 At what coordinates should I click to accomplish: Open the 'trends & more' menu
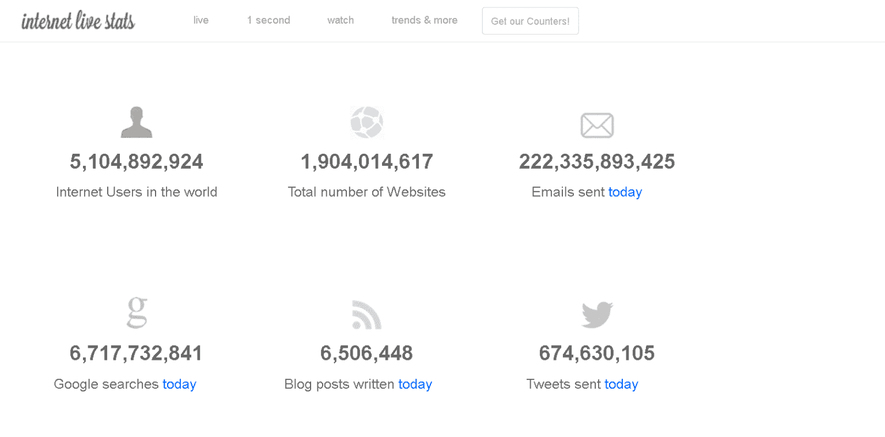click(x=424, y=20)
